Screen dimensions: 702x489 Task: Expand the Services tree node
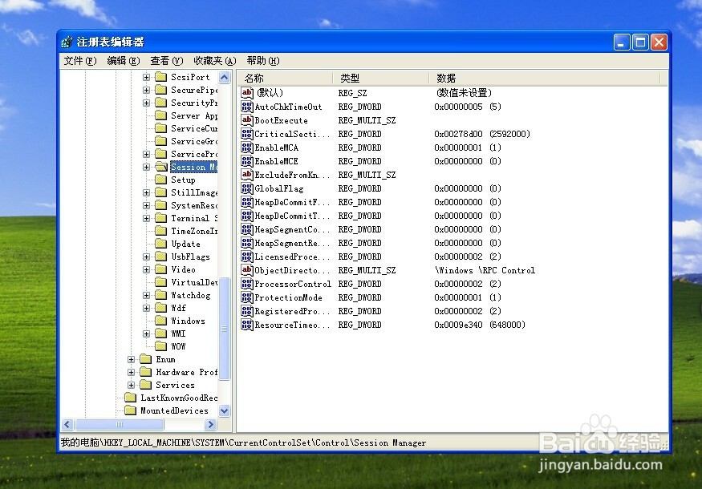(x=132, y=385)
